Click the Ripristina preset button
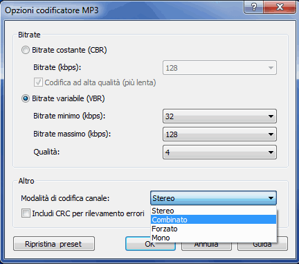Image resolution: width=299 pixels, height=264 pixels. click(54, 244)
